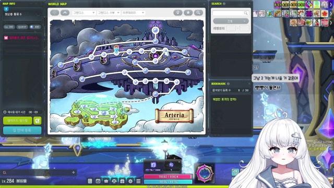Click the star bookmark icon in world map toolbar
The image size is (334, 188).
188,13
